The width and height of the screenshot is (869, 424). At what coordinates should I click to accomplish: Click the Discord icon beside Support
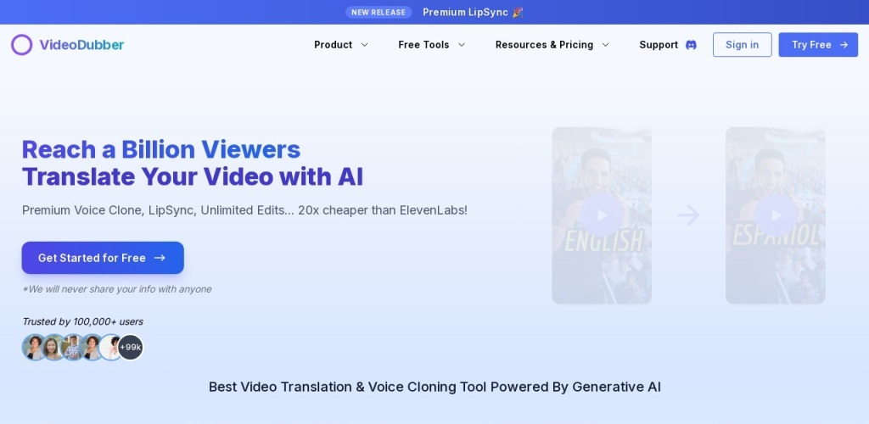[691, 45]
